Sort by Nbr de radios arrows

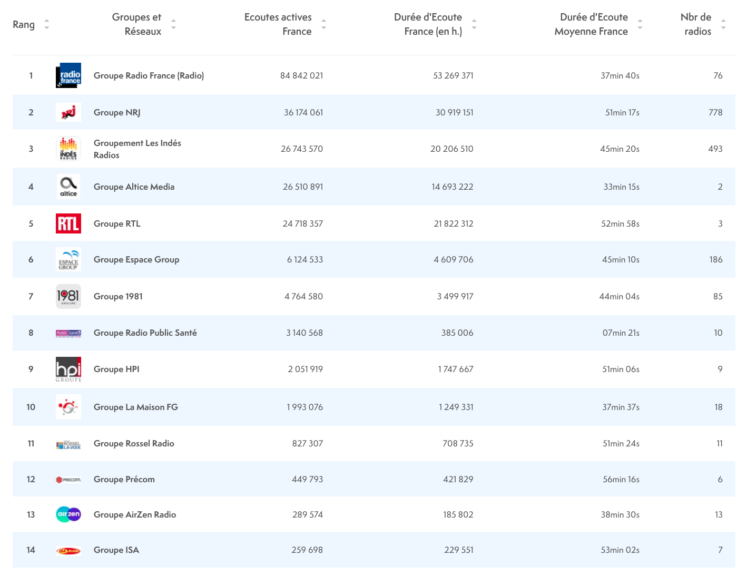[x=723, y=24]
